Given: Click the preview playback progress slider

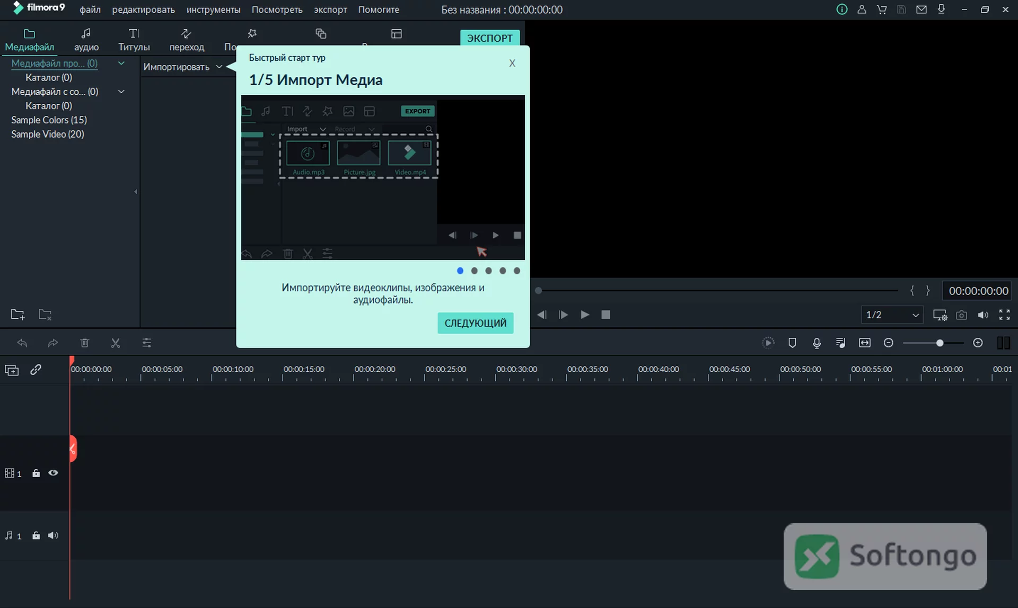Looking at the screenshot, I should click(717, 291).
